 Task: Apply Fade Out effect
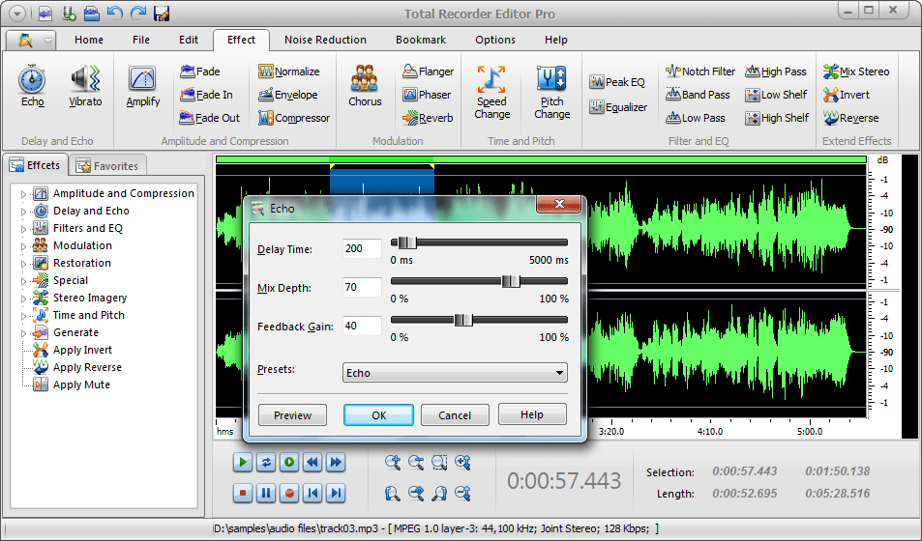(x=209, y=118)
